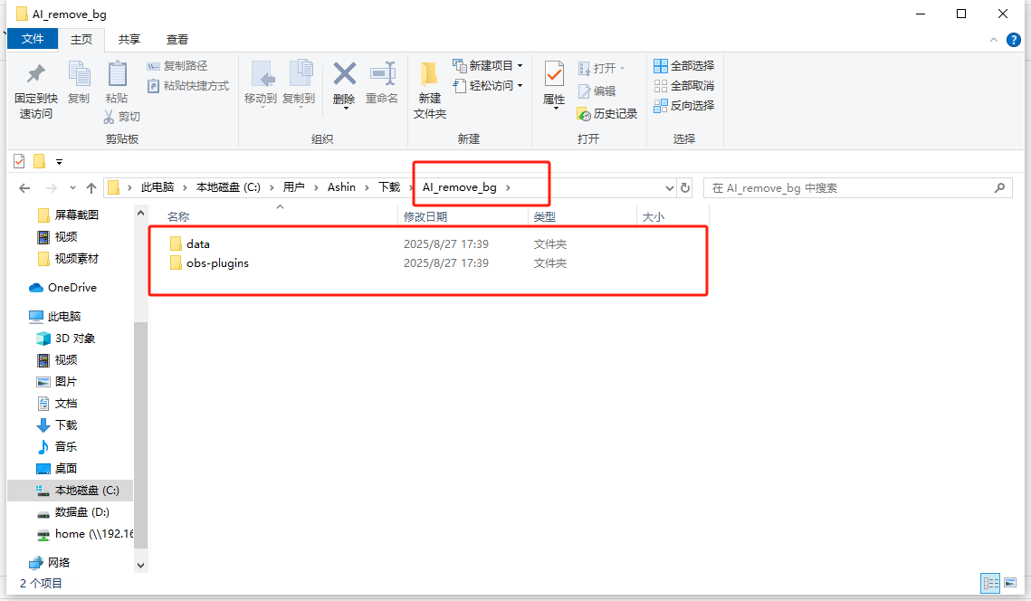
Task: Toggle the checkbox icon in quick access toolbar
Action: 19,161
